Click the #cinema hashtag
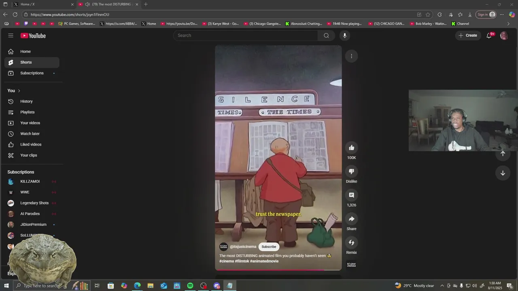518x291 pixels. click(227, 261)
